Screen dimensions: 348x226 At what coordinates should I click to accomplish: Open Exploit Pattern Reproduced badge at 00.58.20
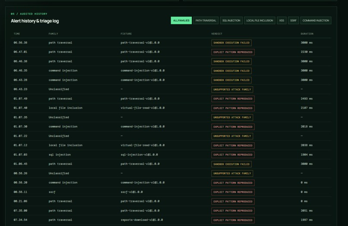point(233,183)
